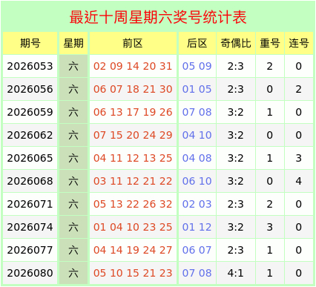Click issue number 2026080
The width and height of the screenshot is (316, 287).
(x=30, y=273)
